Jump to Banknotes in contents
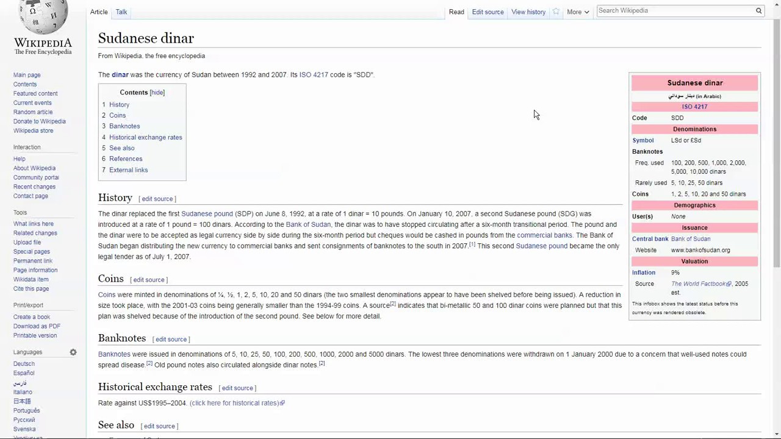 click(124, 126)
